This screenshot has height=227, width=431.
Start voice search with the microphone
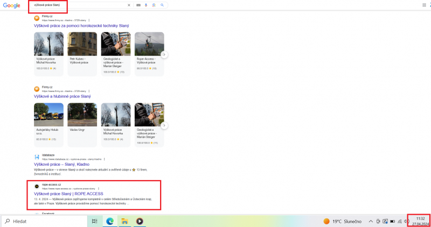tap(146, 5)
